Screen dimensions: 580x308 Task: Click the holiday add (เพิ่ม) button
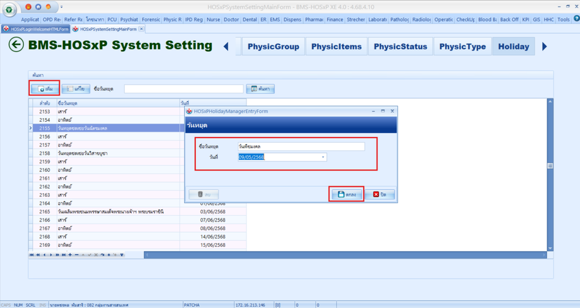[x=45, y=89]
